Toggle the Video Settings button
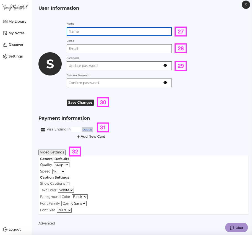Image resolution: width=252 pixels, height=235 pixels. (52, 152)
